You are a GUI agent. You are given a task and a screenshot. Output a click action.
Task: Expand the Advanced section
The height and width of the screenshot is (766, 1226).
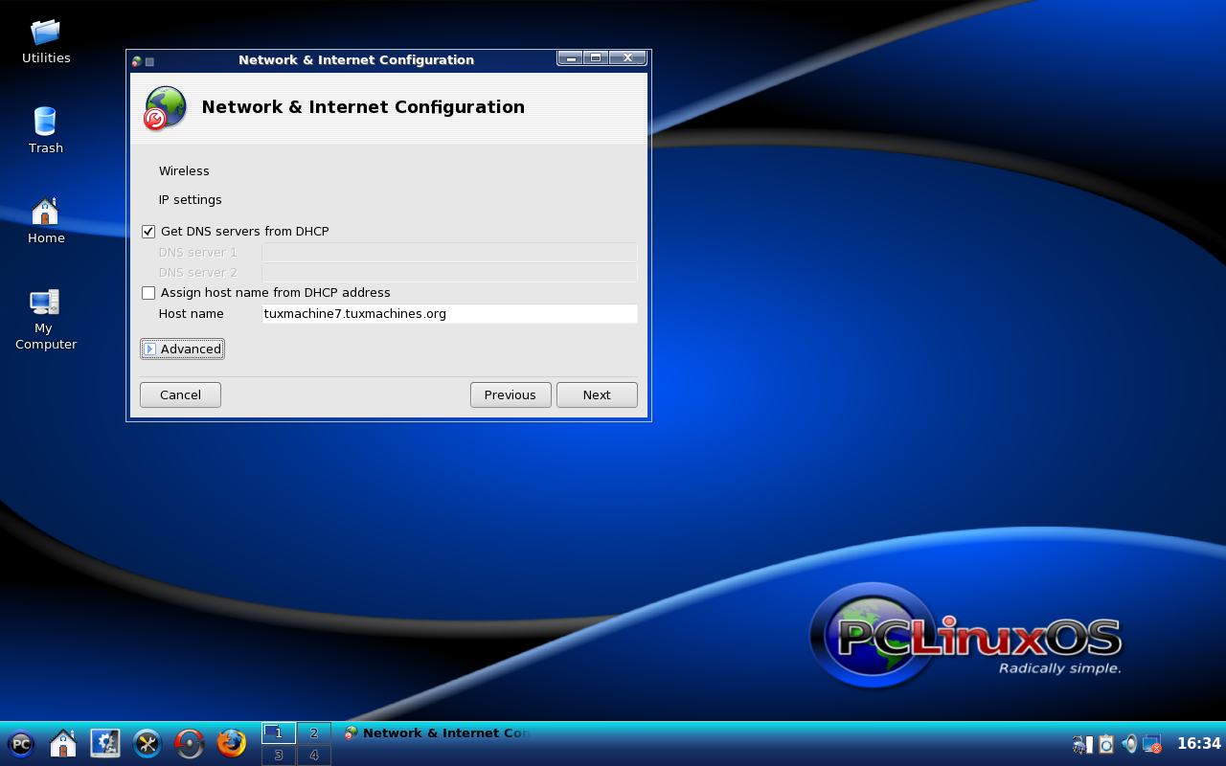click(182, 349)
